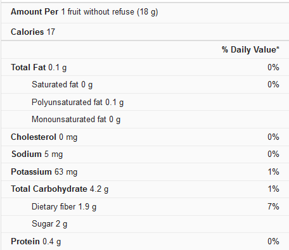Viewport: 289px width, 250px height.
Task: Click the 0% value beside Sodium
Action: click(x=273, y=154)
